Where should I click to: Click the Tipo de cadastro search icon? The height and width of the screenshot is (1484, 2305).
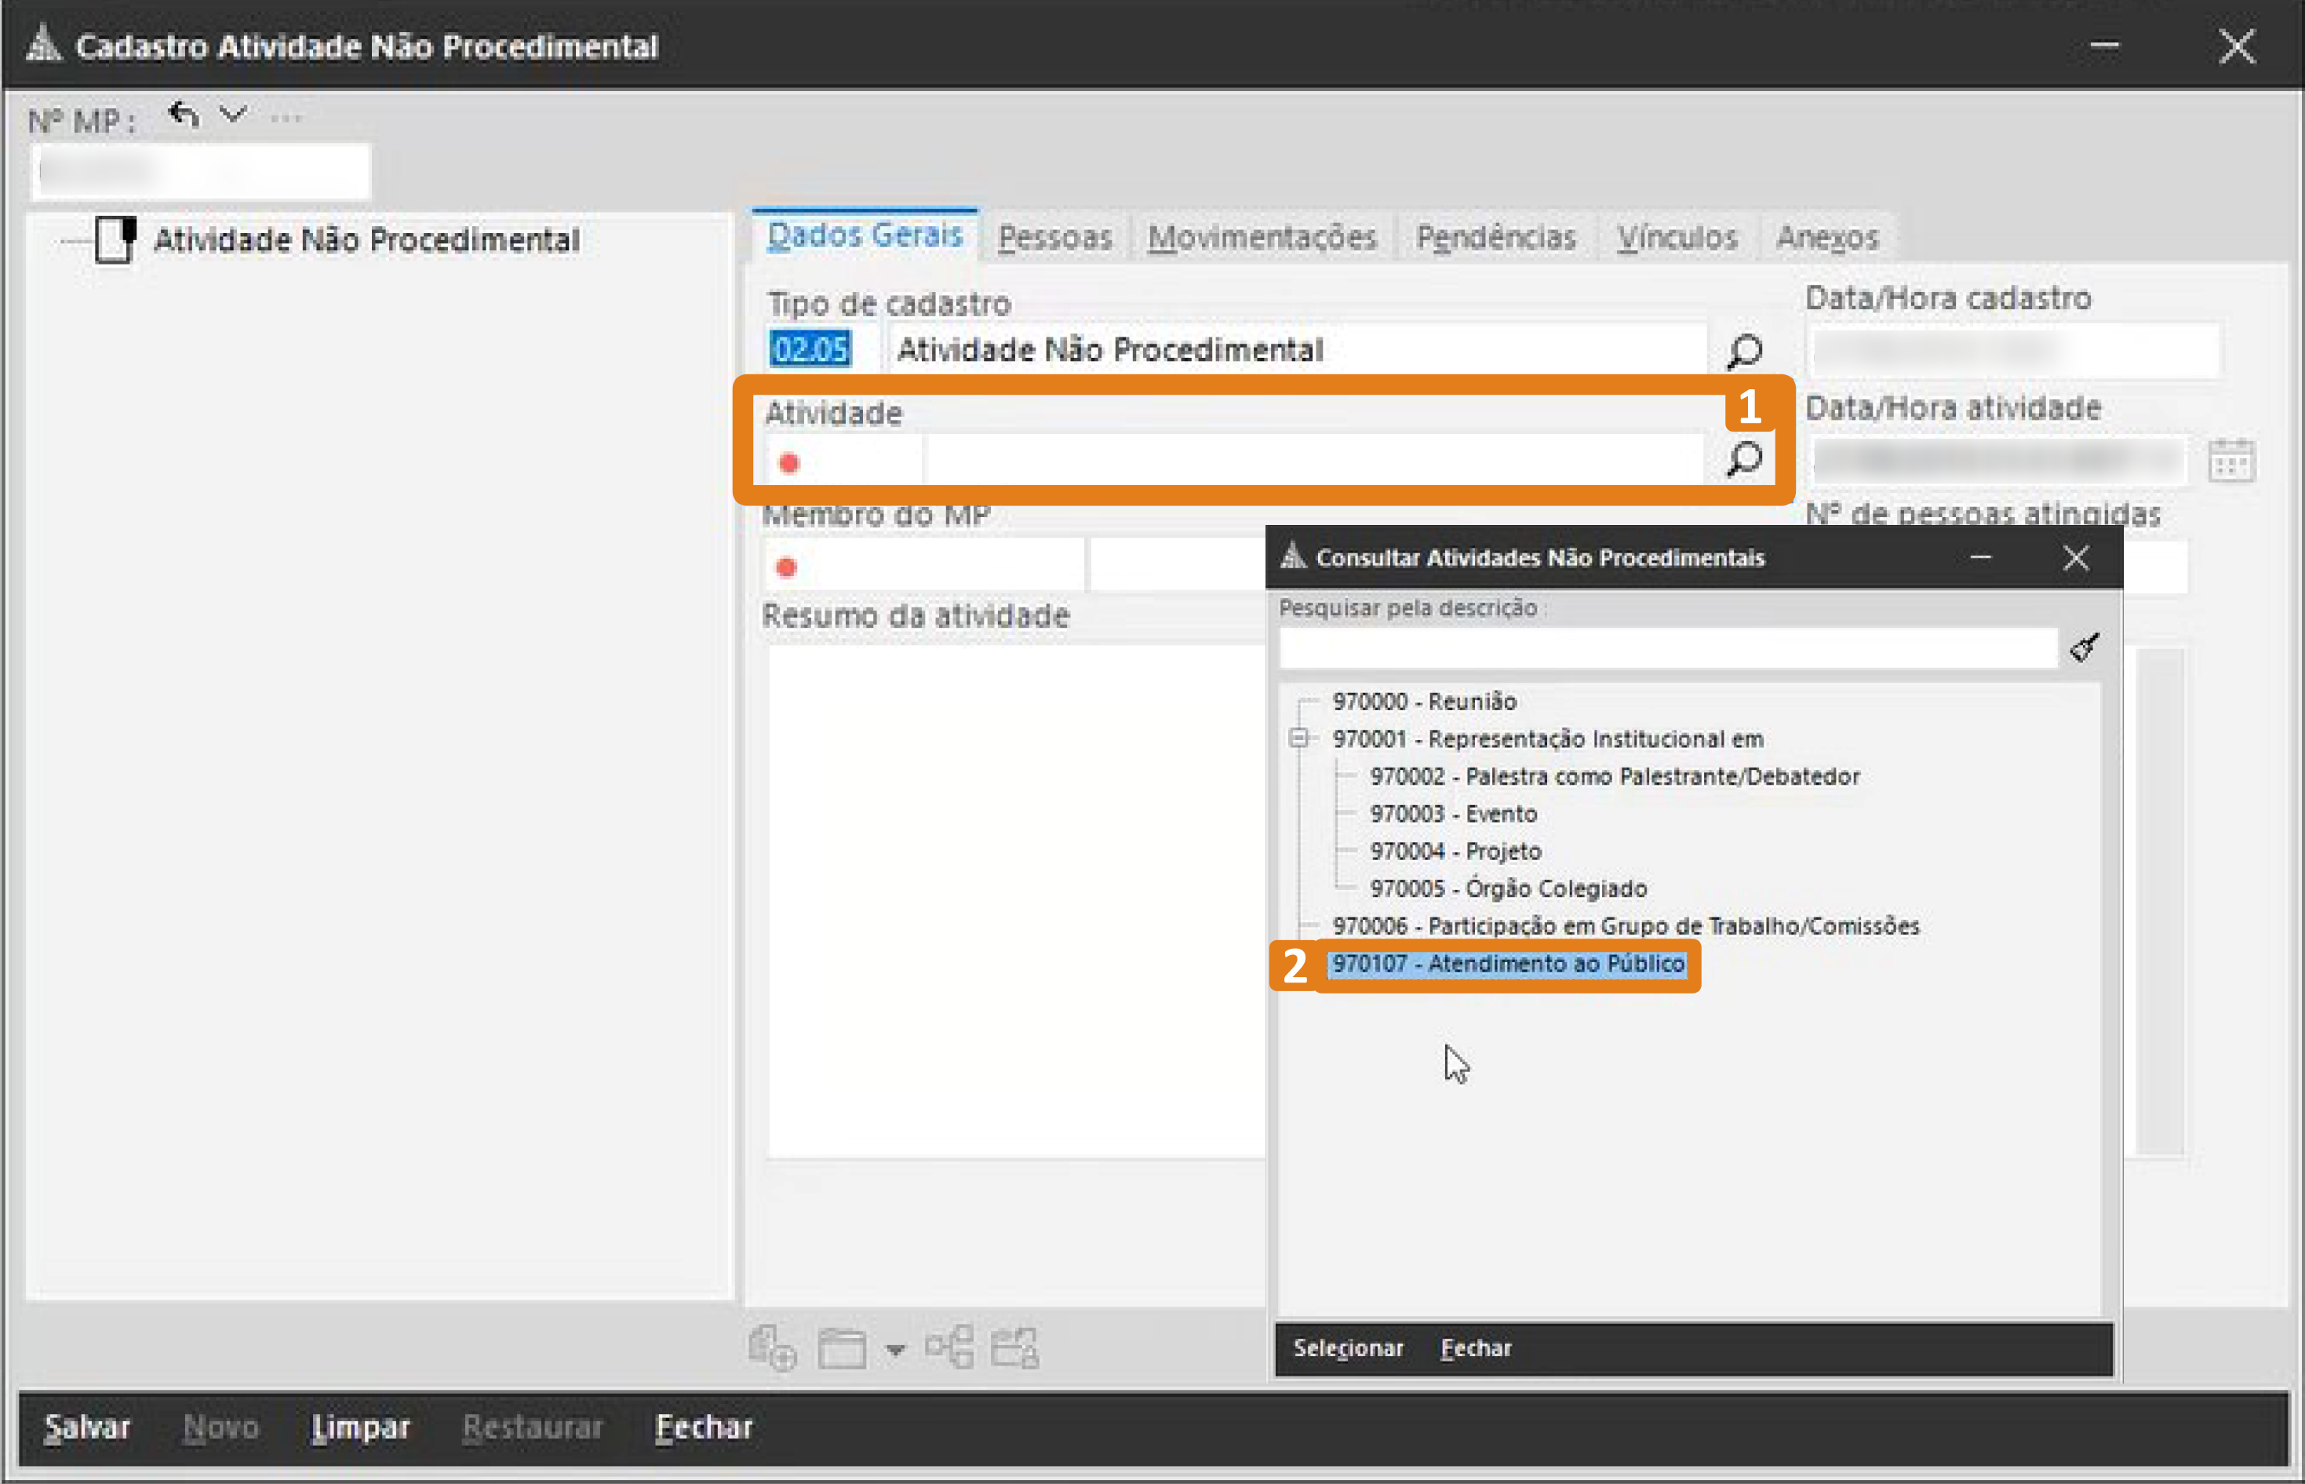[x=1743, y=351]
